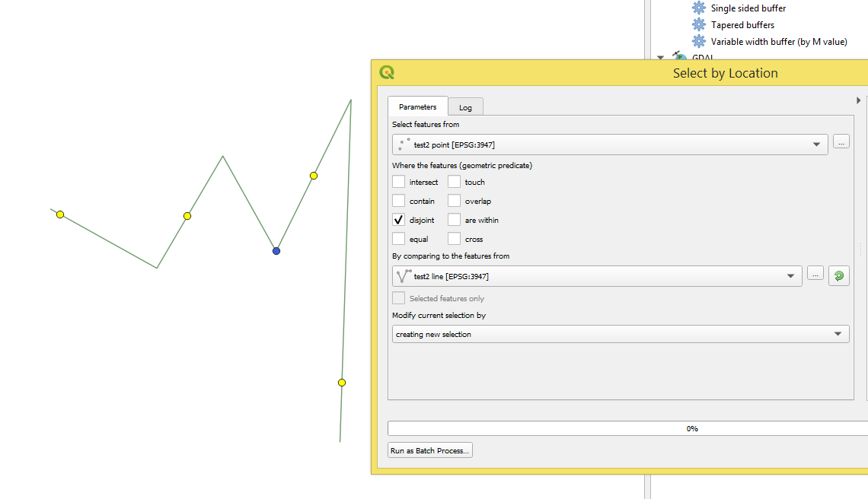Collapse the GDAL tree entry
Viewport: 868px width, 499px height.
point(660,57)
